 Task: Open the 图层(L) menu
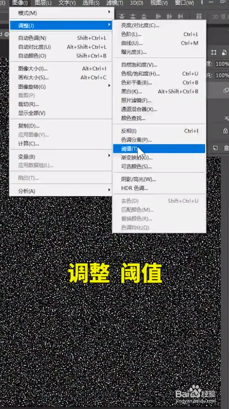pyautogui.click(x=43, y=3)
